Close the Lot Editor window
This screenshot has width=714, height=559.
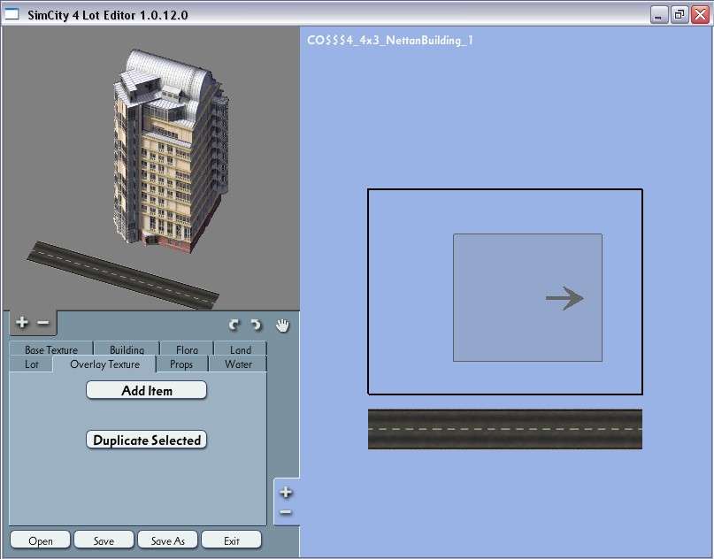click(700, 15)
